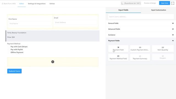
Task: Click the Blank Form title
Action: pos(10,4)
